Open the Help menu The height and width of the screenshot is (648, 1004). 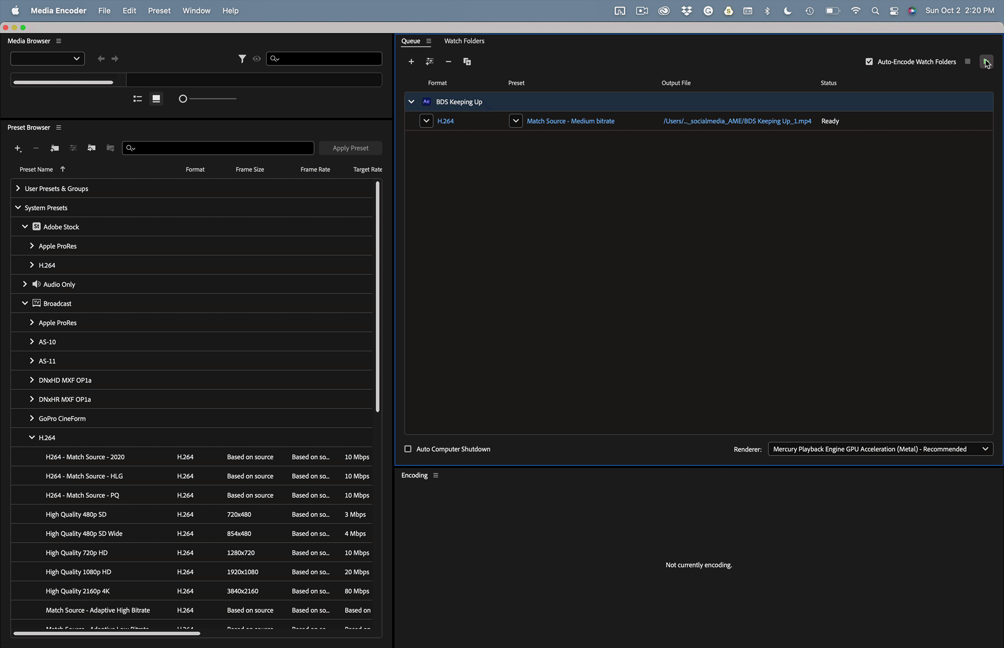(x=231, y=11)
